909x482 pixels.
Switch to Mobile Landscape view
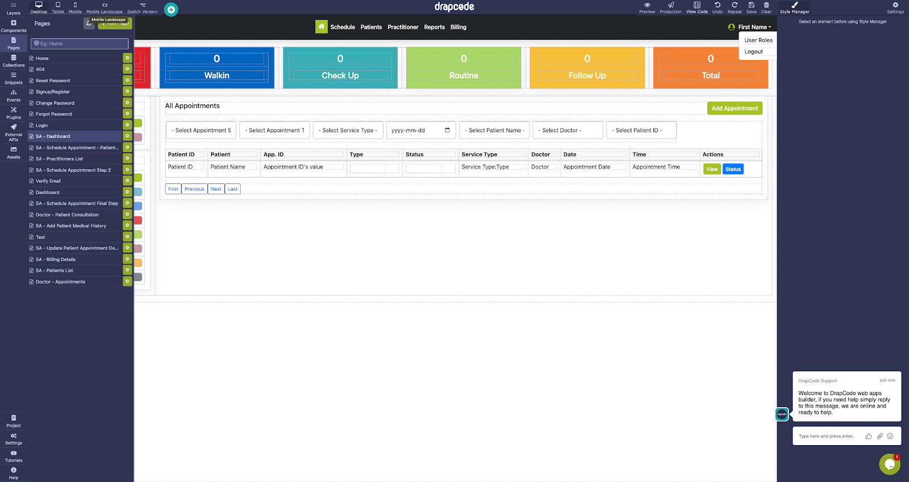(105, 7)
